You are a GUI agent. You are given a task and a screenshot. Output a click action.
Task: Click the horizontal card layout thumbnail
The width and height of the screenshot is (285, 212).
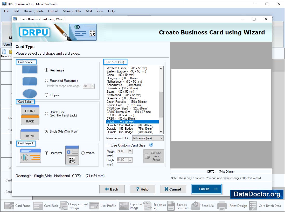tap(30, 156)
